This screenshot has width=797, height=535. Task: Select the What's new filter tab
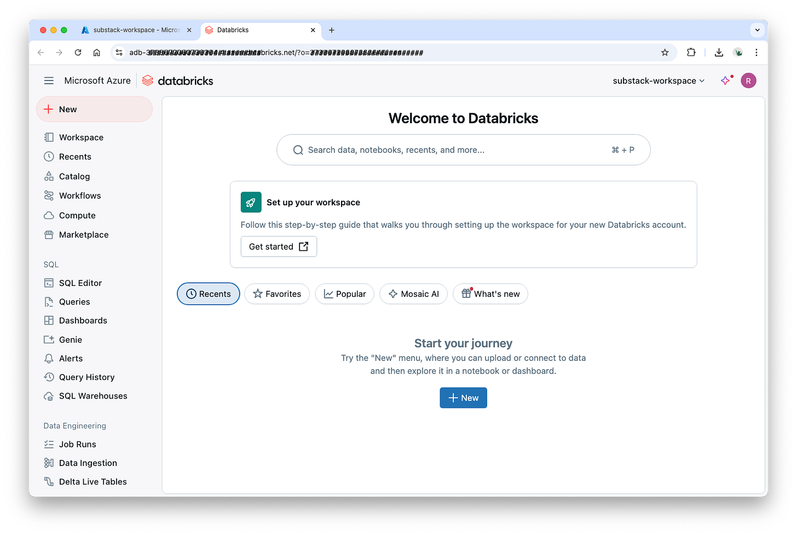click(x=490, y=294)
